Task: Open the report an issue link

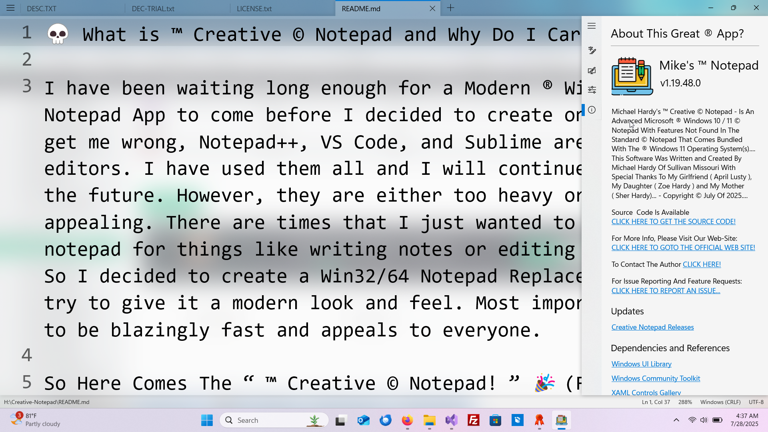Action: (666, 291)
